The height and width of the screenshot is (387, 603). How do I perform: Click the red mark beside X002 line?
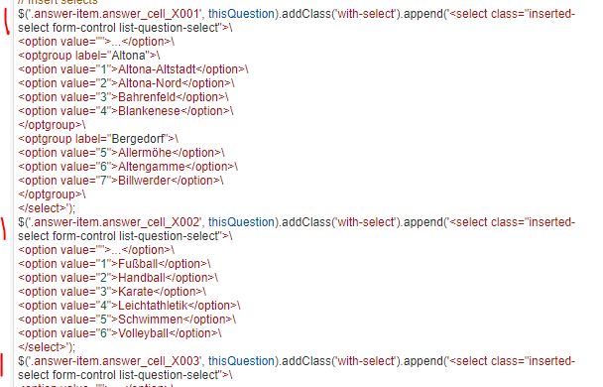[x=3, y=229]
